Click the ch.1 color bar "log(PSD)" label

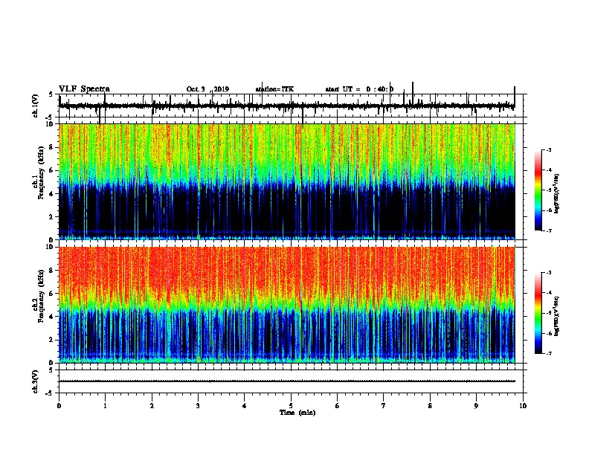[556, 194]
